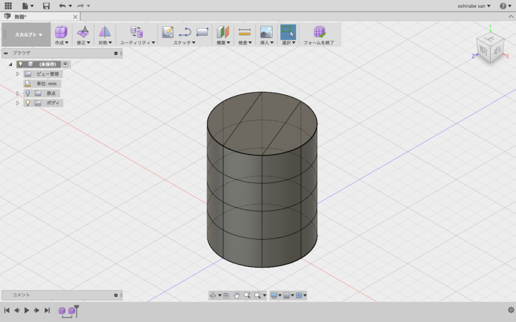
Task: Click the 右 face of the view cube
Action: point(497,50)
